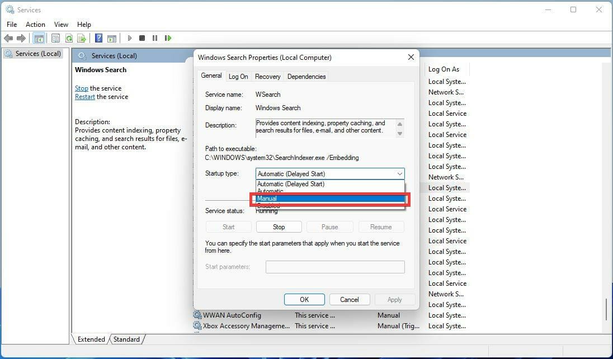613x359 pixels.
Task: Click Cancel in the properties dialog
Action: [x=350, y=300]
